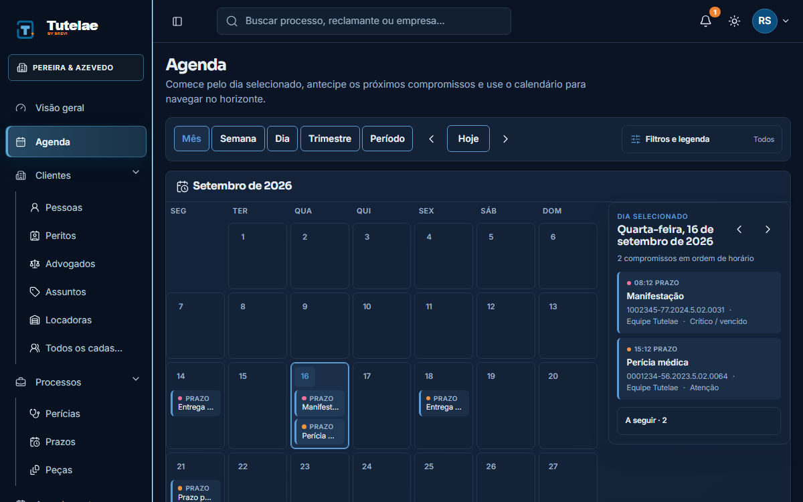Go to Visão geral in sidebar

[x=76, y=108]
